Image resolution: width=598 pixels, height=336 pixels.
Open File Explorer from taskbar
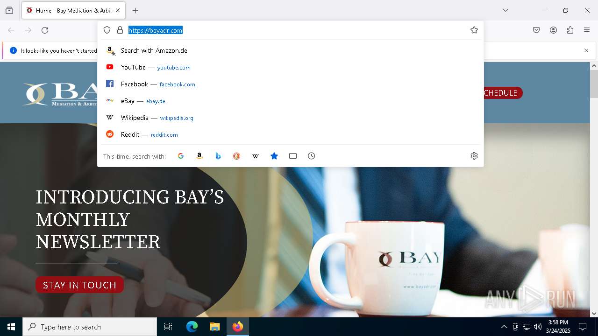pos(214,327)
